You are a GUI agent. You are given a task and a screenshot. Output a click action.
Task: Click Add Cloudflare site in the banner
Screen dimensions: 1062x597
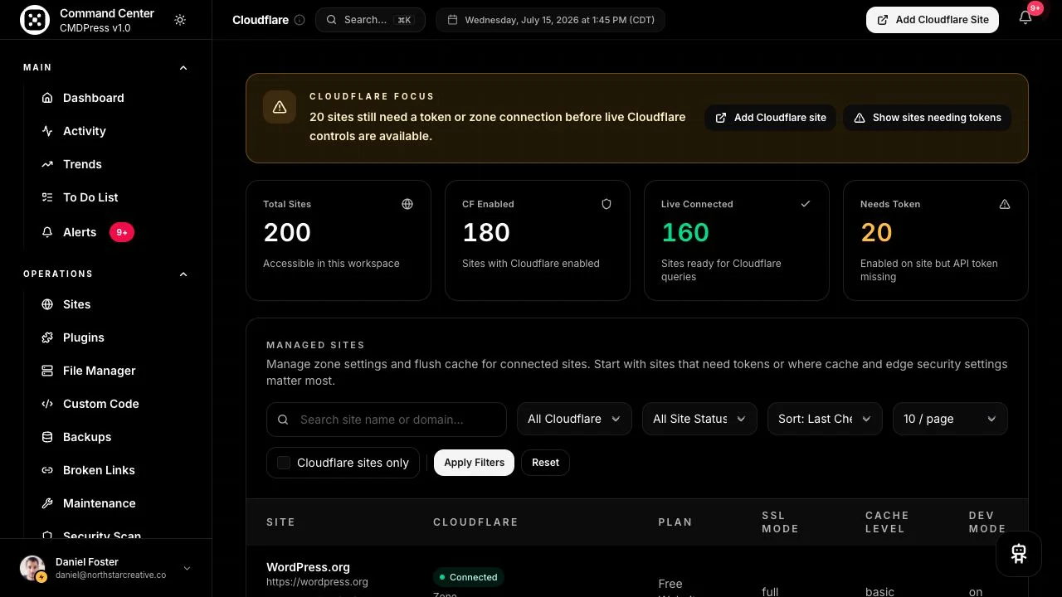pyautogui.click(x=771, y=118)
